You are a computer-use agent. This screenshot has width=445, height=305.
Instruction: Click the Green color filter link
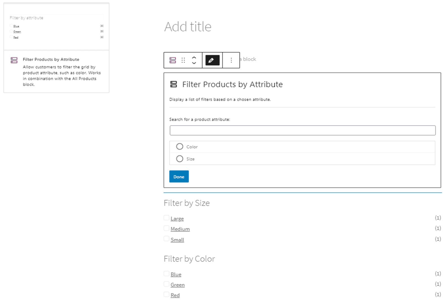(177, 285)
